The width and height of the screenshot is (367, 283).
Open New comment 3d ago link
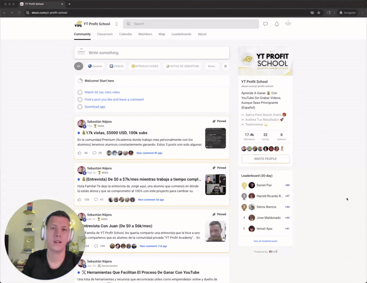pyautogui.click(x=151, y=200)
